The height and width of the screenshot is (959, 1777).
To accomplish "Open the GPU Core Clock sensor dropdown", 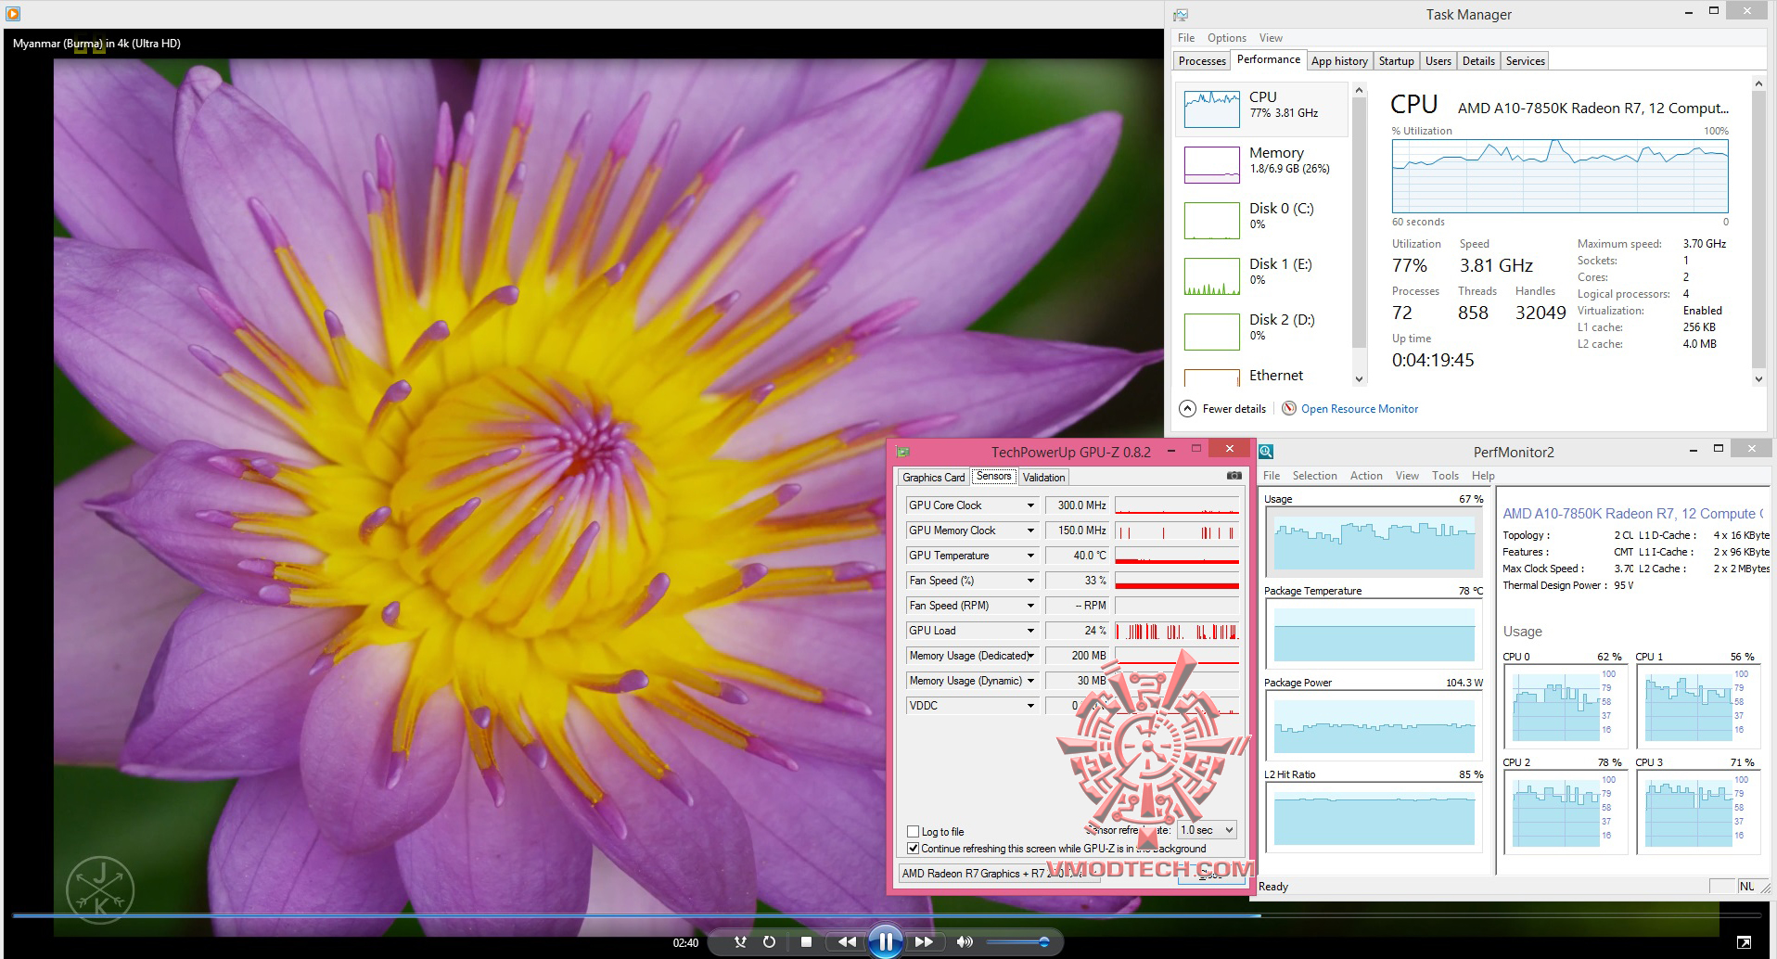I will (1030, 505).
